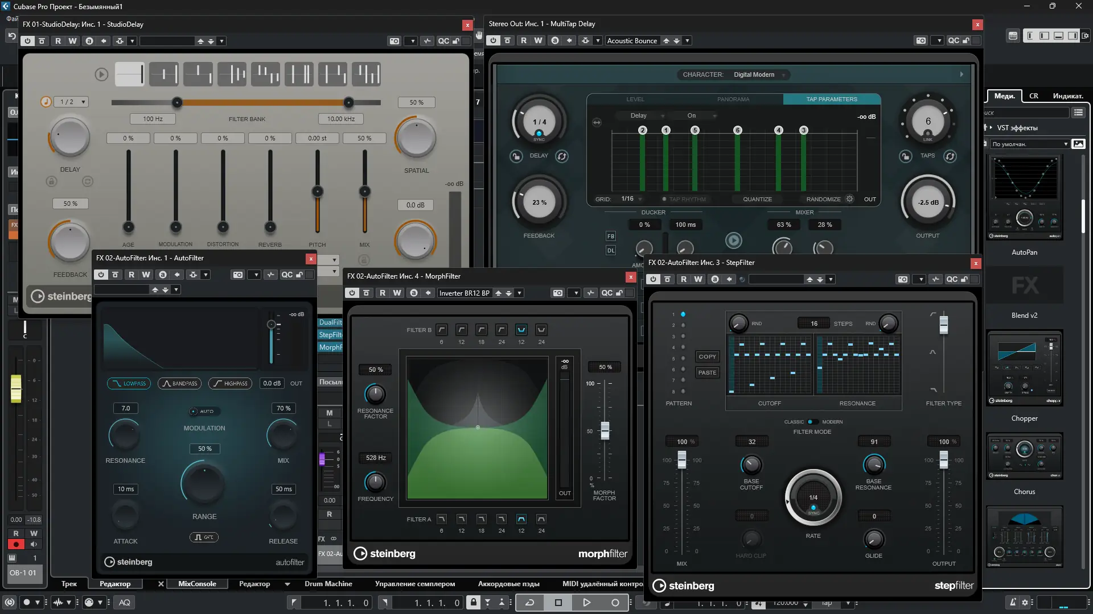Select the LOWPASS filter shape in AutoFilter
1093x614 pixels.
[x=129, y=384]
